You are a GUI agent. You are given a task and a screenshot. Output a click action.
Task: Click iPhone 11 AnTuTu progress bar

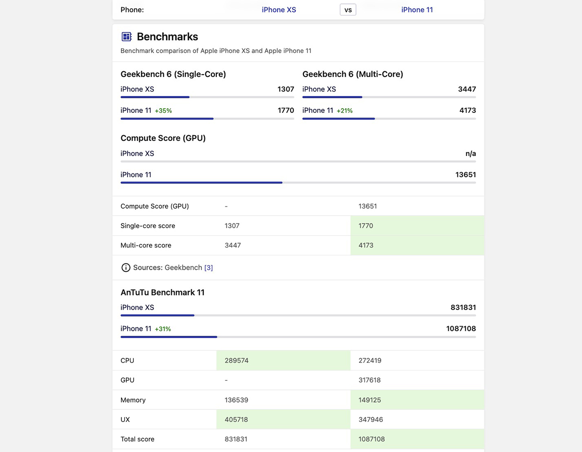point(298,337)
